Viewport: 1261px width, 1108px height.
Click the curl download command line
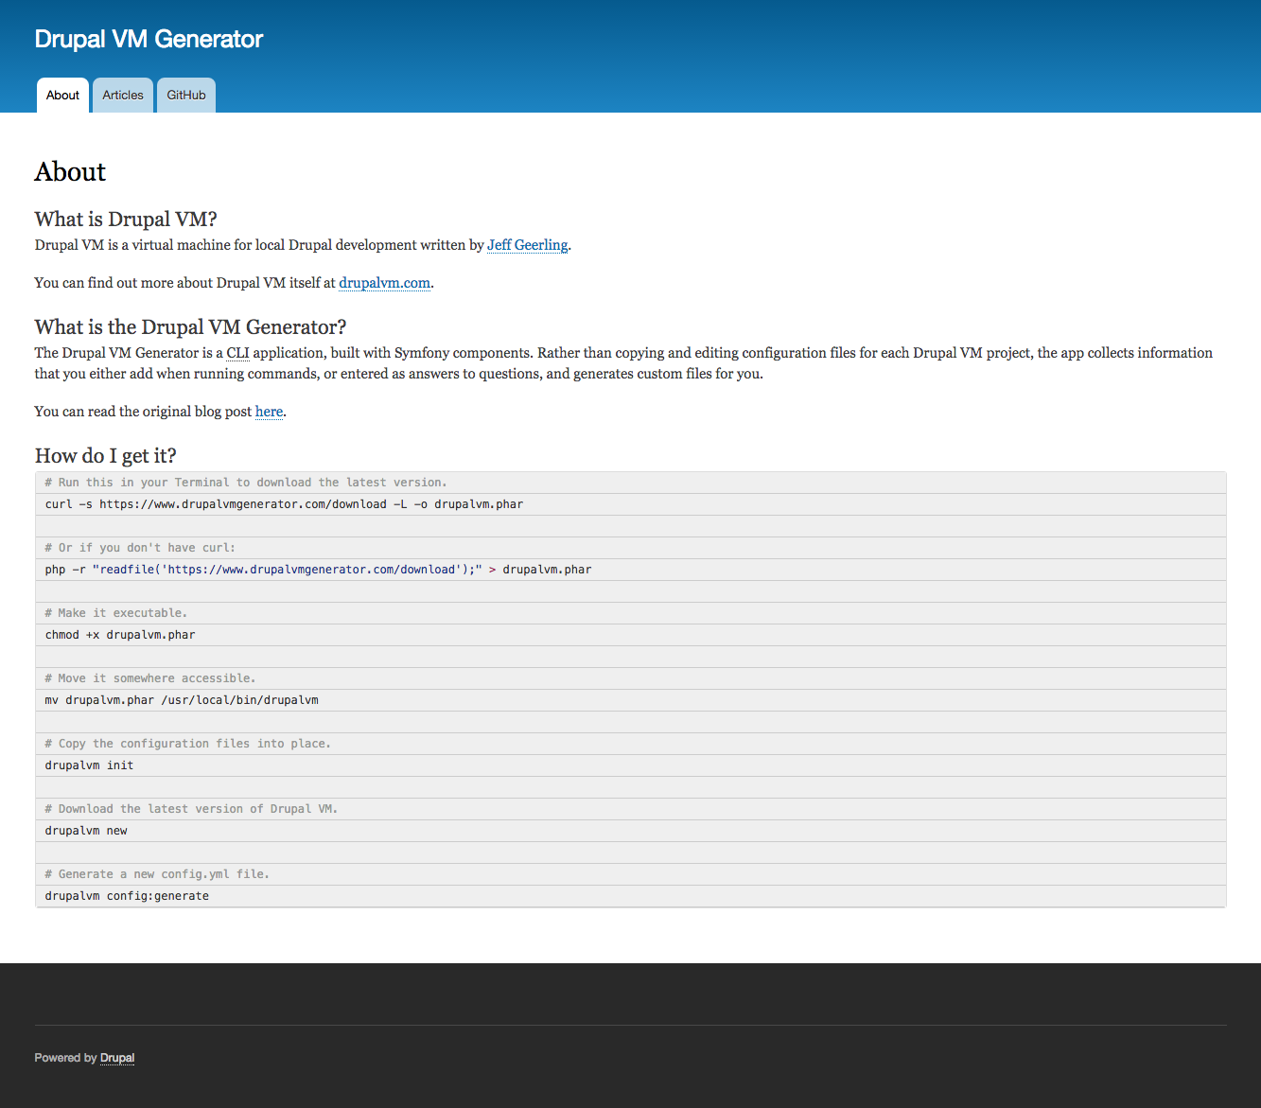284,504
